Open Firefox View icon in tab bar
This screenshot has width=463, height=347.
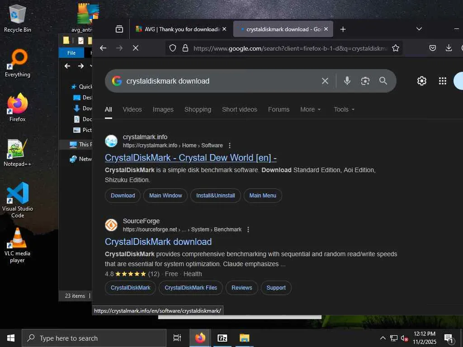point(119,29)
